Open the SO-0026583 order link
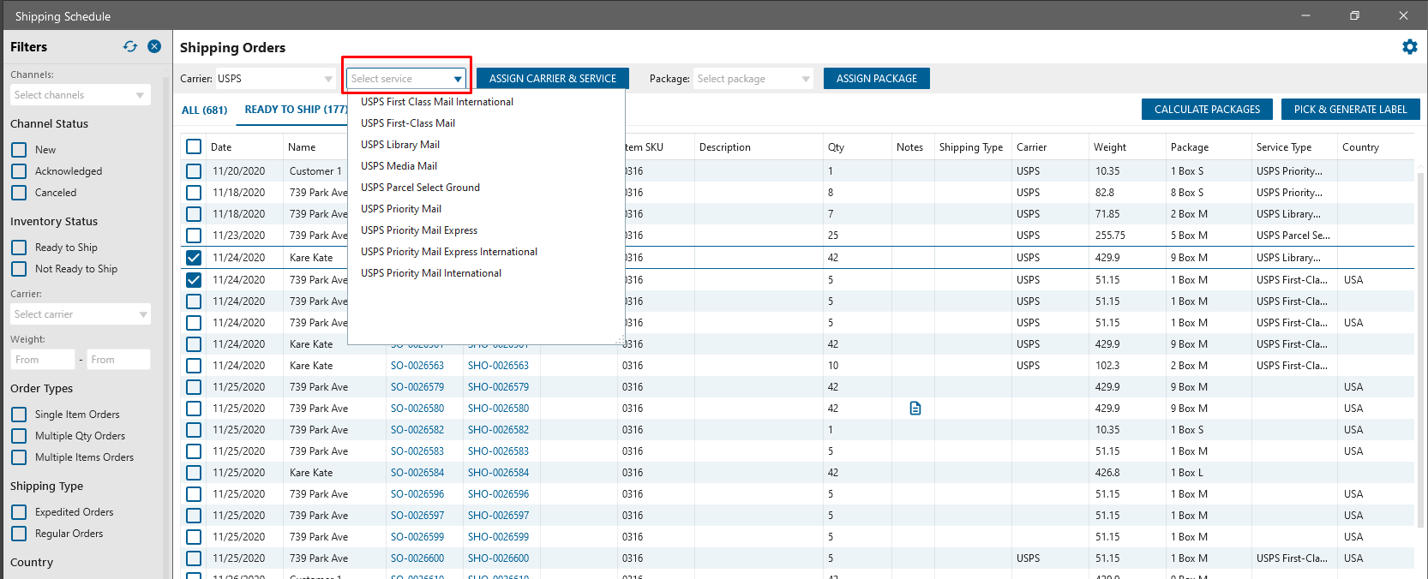Image resolution: width=1428 pixels, height=579 pixels. click(417, 451)
